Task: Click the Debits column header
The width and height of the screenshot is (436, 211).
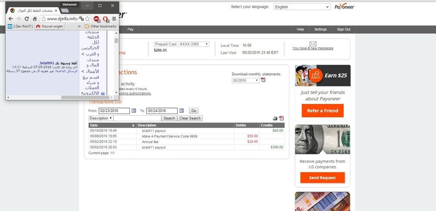Action: tap(247, 125)
